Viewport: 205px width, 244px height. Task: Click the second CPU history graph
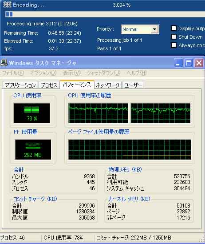161,113
